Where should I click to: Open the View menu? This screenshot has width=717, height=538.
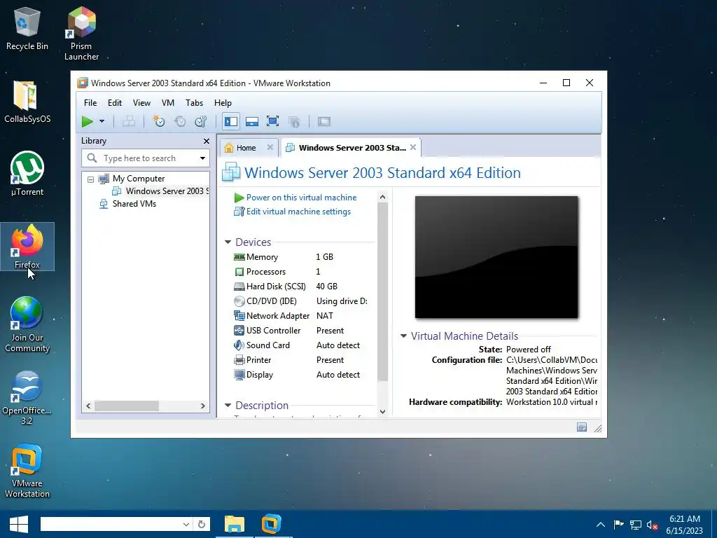(141, 103)
